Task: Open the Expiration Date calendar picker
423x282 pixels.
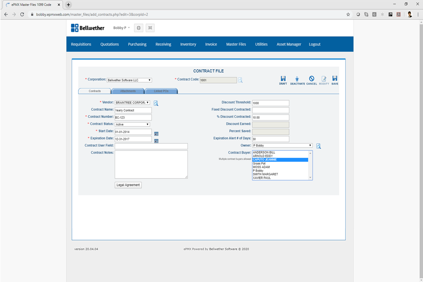Action: tap(156, 141)
